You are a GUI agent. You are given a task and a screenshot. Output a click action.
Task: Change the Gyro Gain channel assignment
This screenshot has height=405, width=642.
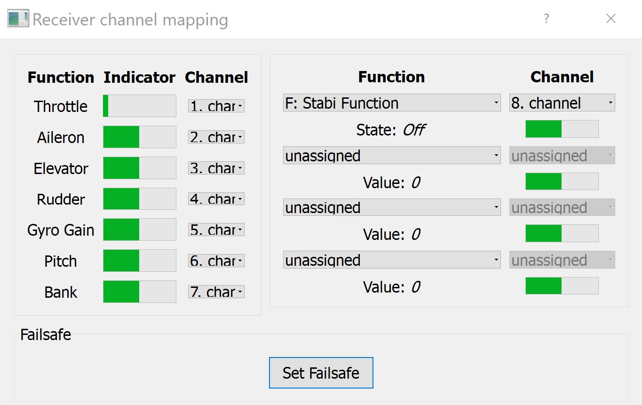point(216,230)
